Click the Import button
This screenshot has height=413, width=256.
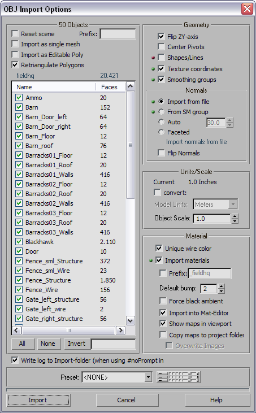(38, 400)
